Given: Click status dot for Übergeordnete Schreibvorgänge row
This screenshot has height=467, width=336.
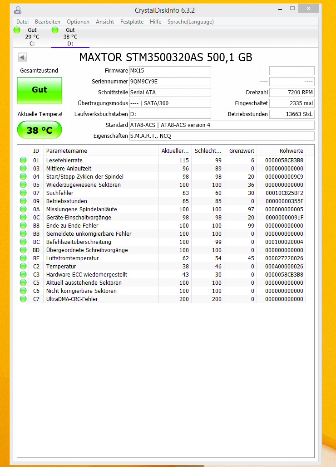Looking at the screenshot, I should coord(23,250).
